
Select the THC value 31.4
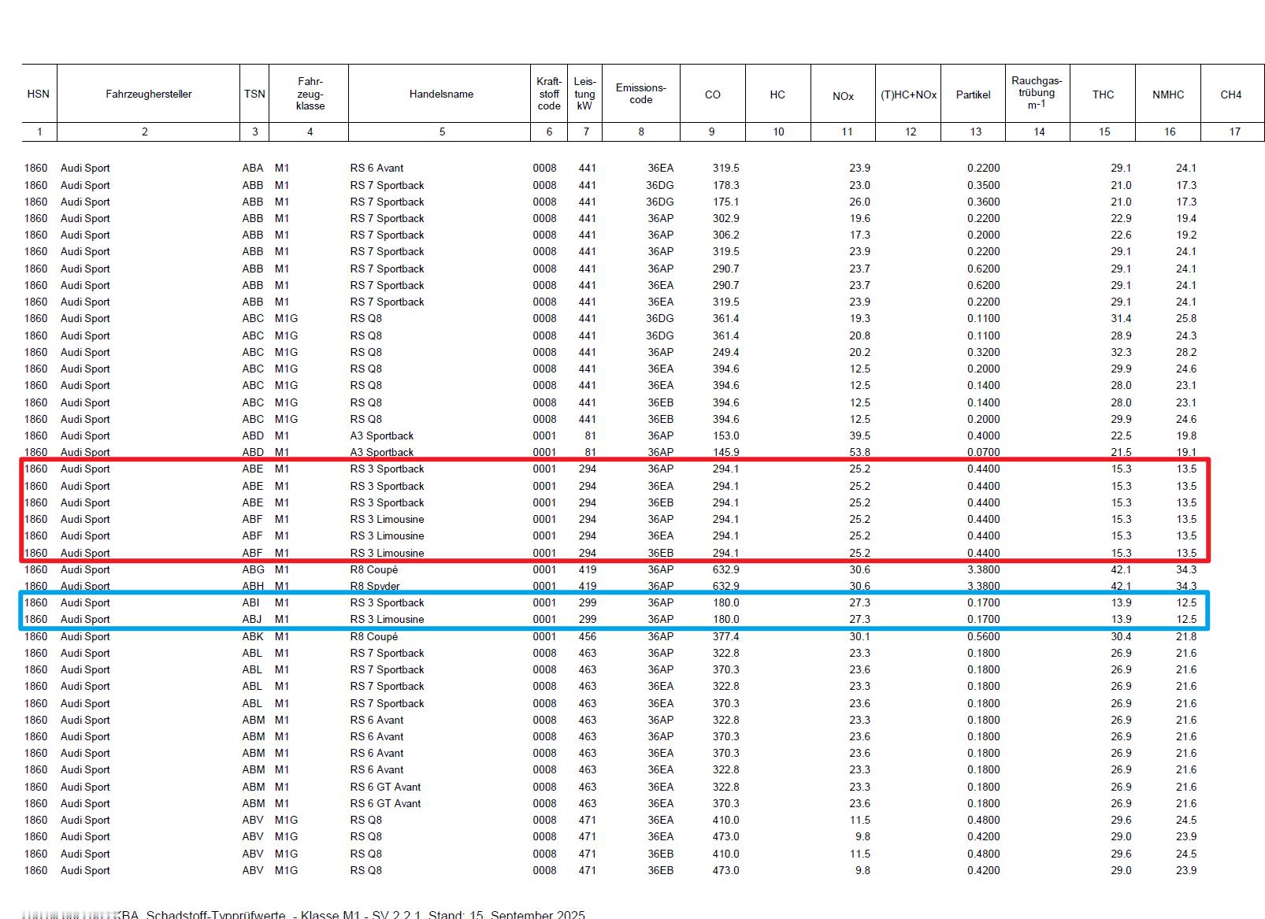1121,318
